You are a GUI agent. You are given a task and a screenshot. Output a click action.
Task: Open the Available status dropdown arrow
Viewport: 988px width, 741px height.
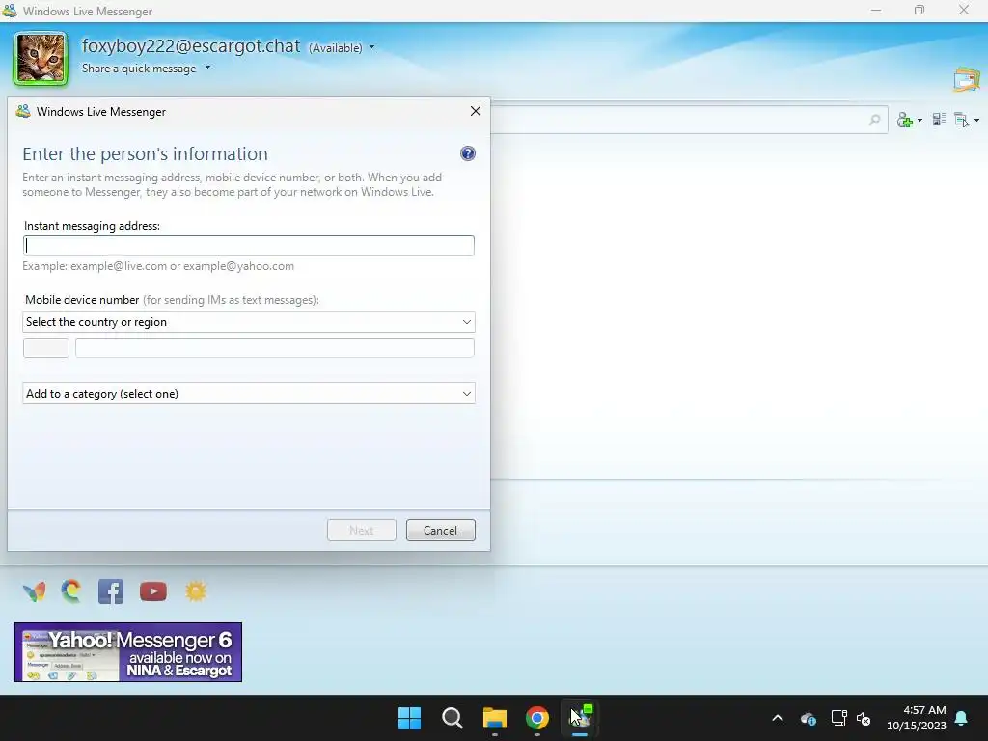(371, 47)
